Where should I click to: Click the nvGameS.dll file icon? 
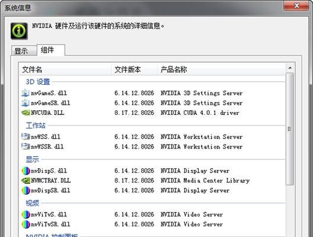tap(25, 93)
